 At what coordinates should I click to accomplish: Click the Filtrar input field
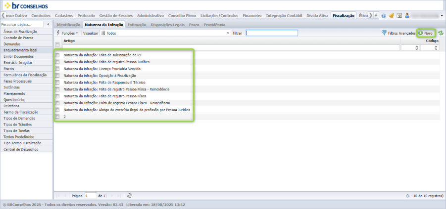(272, 33)
